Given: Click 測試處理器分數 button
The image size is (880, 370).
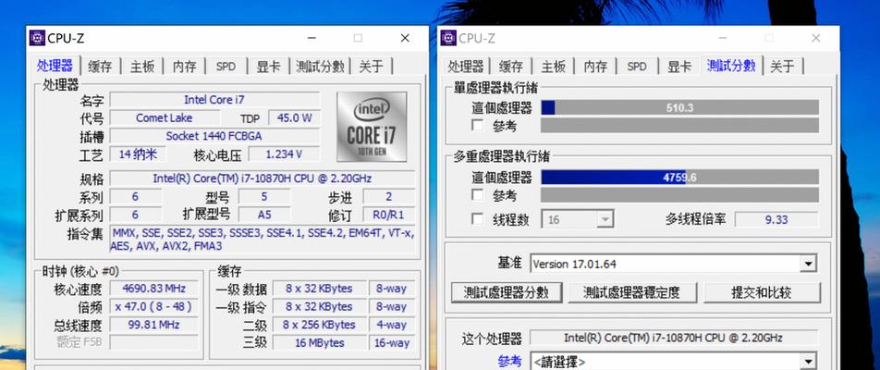Looking at the screenshot, I should (507, 292).
